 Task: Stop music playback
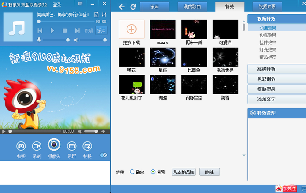65,30
